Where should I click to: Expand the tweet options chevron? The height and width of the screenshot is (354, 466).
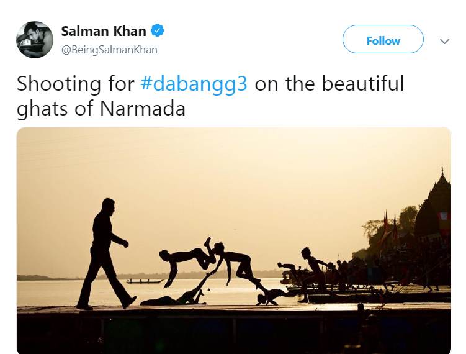(444, 41)
